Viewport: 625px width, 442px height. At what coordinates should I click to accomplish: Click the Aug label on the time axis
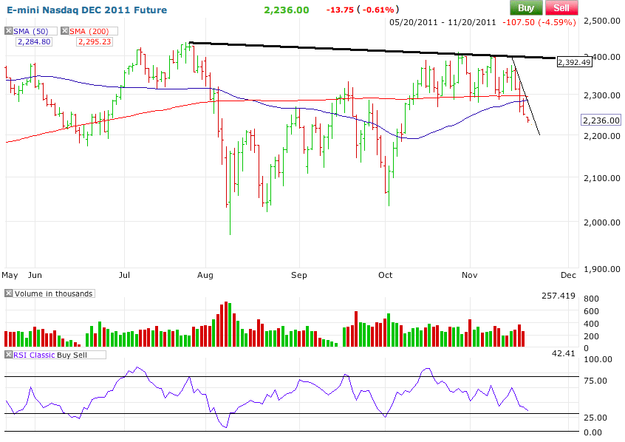click(205, 275)
